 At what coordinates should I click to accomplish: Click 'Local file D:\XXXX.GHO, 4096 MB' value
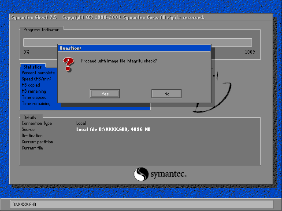113,129
